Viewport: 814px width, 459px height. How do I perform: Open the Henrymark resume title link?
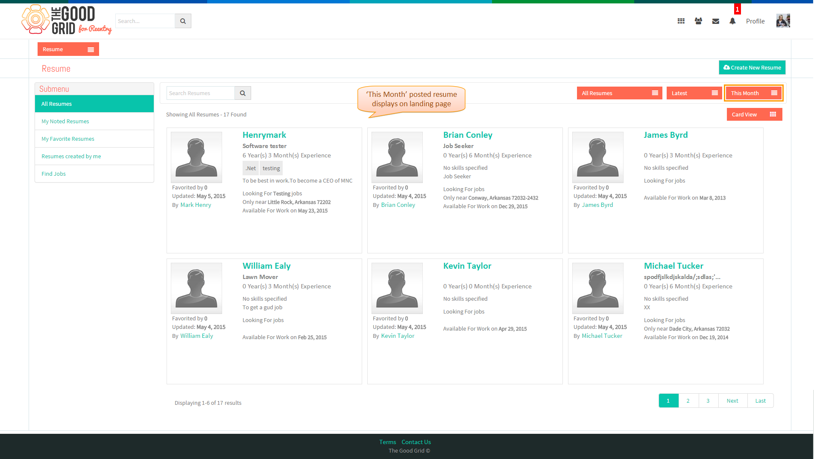[x=264, y=135]
